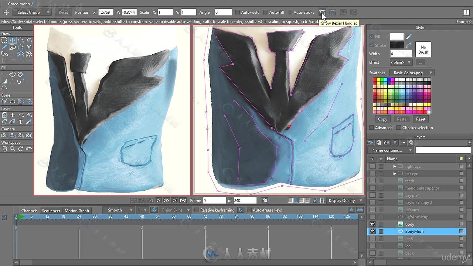
Task: Switch to the Sequencer tab
Action: [x=51, y=211]
